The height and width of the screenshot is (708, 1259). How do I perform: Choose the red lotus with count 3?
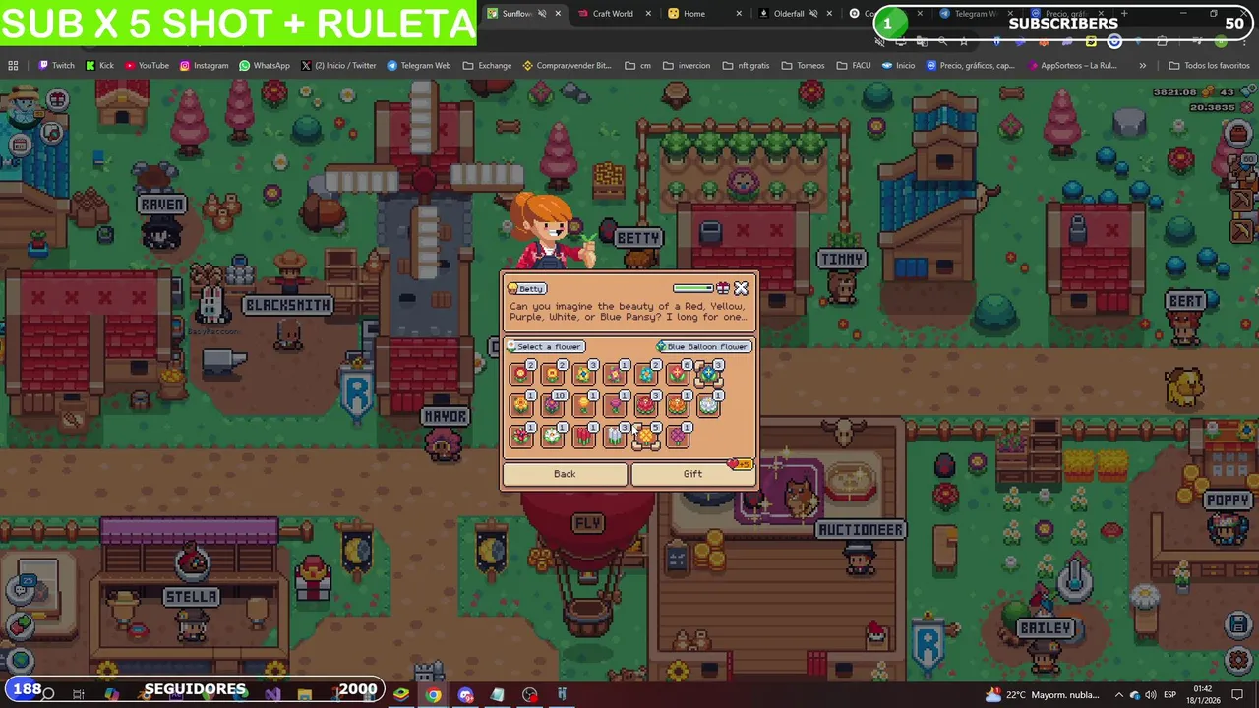pos(647,405)
